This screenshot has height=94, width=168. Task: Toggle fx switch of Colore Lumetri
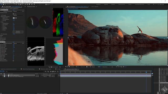point(1,10)
